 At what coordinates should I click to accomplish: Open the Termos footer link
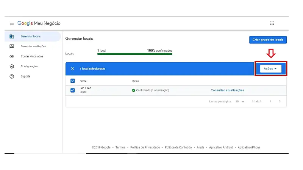pos(120,147)
